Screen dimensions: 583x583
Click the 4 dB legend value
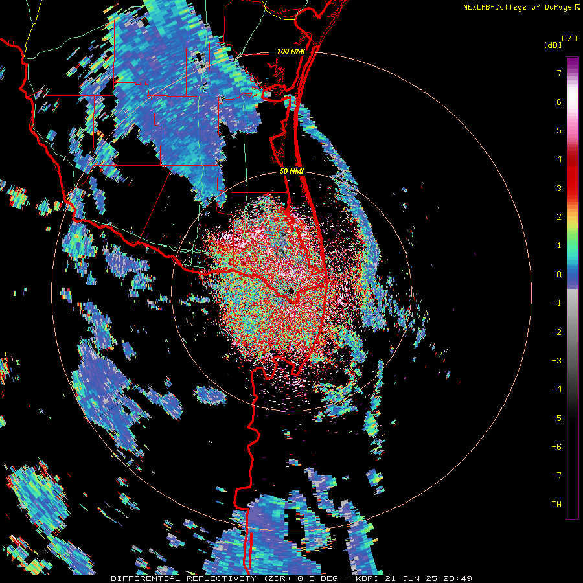click(559, 159)
